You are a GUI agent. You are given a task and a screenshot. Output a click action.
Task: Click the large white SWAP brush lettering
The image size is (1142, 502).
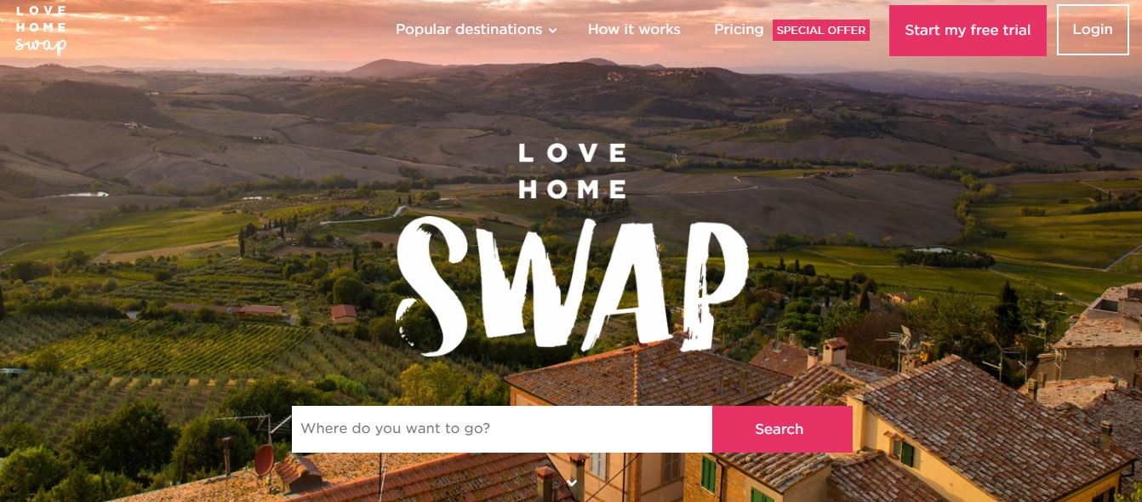pyautogui.click(x=572, y=284)
